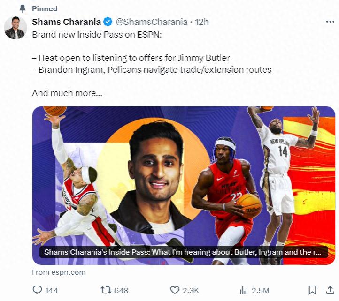Click the Inside Pass headline caption
339x301 pixels.
click(183, 252)
